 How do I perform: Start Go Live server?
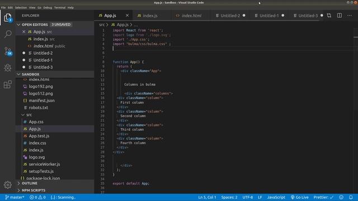click(300, 197)
